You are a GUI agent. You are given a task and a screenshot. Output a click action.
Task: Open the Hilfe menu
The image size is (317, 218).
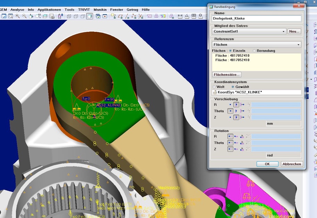pos(145,10)
